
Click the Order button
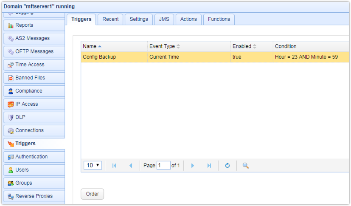coord(92,194)
